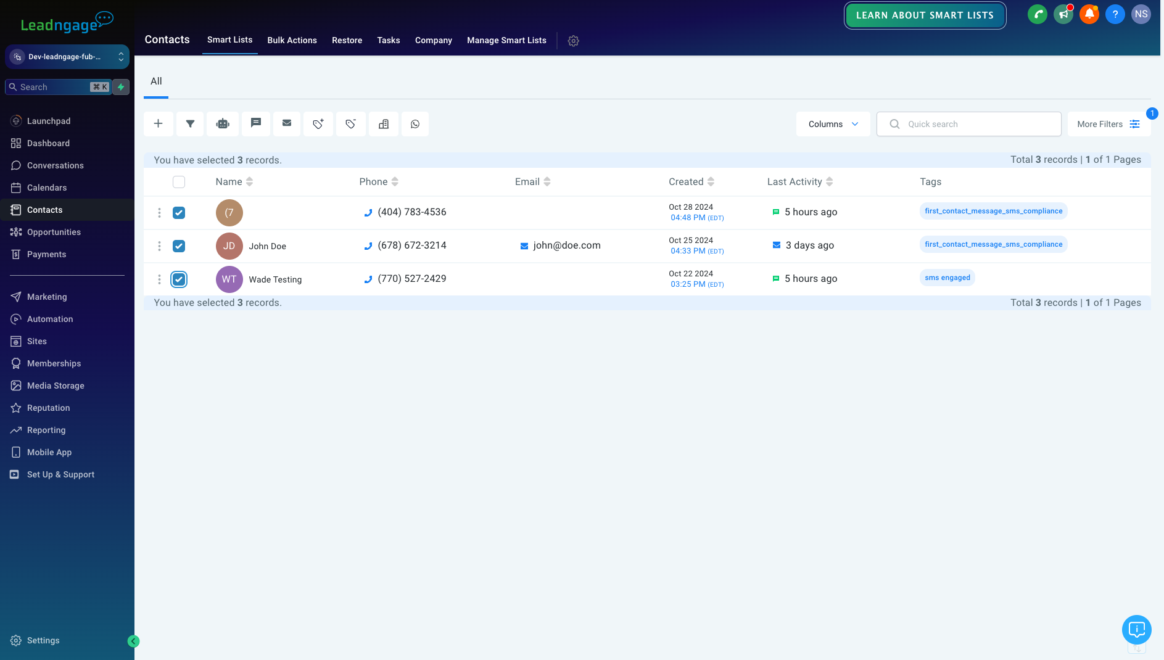1164x660 pixels.
Task: Click the blue help question mark icon
Action: (x=1115, y=14)
